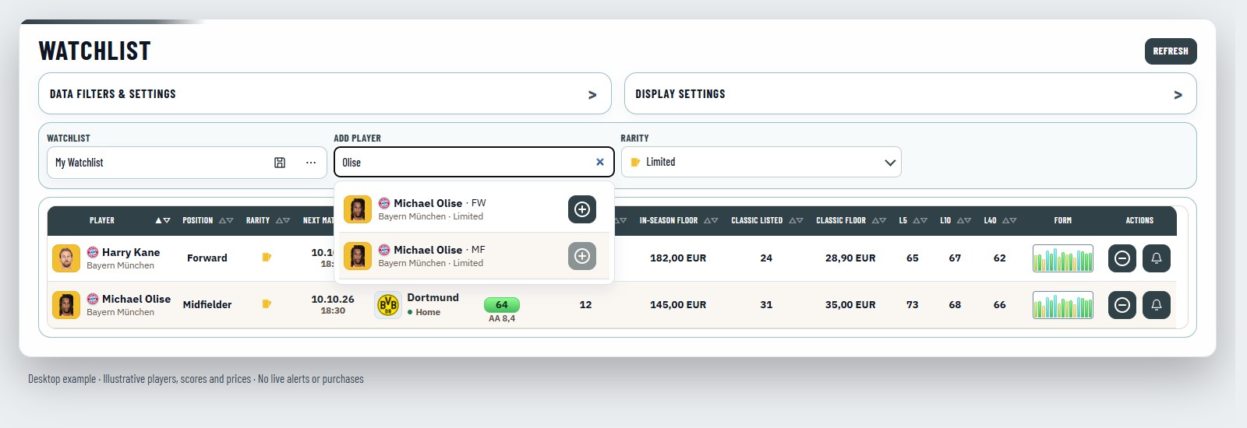Expand Data Filters & Settings panel
Screen dimensions: 1247x428
tap(324, 94)
